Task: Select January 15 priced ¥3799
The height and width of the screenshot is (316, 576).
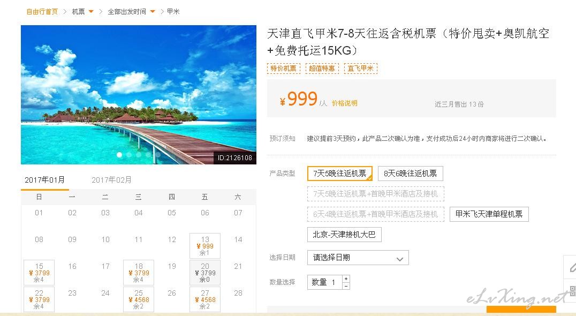Action: 39,273
